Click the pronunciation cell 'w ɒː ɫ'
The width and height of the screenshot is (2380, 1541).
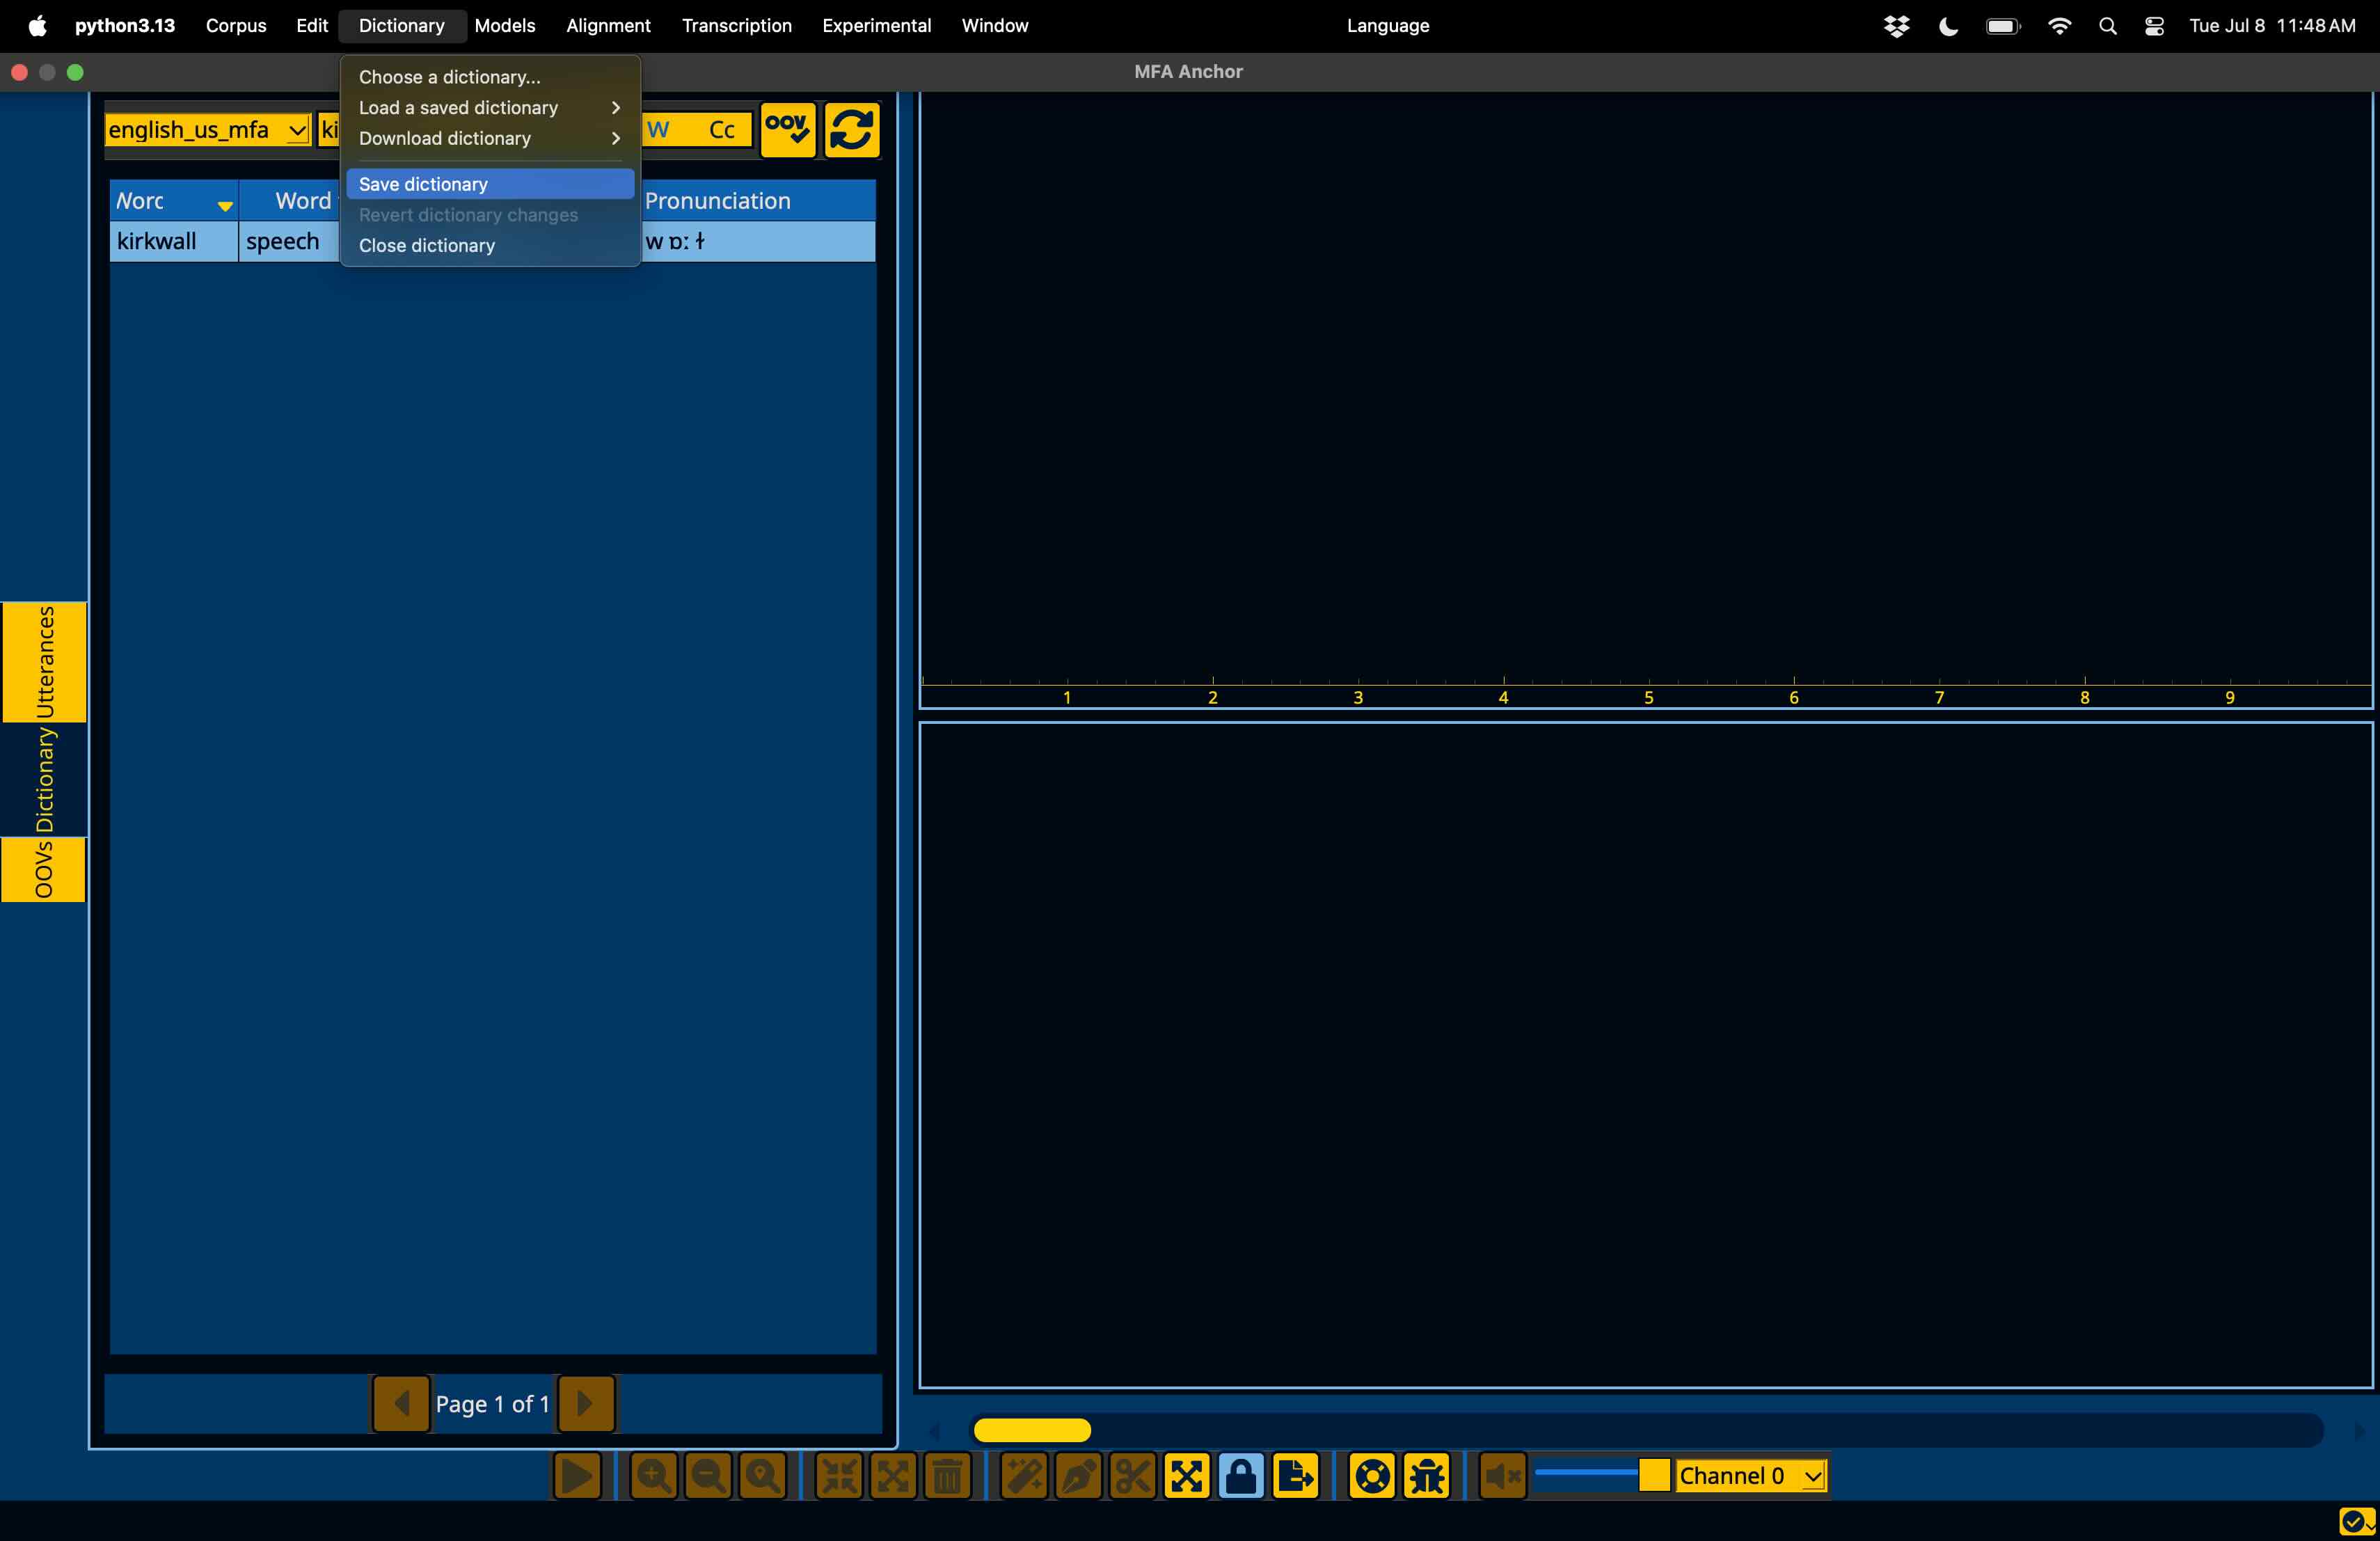[758, 241]
